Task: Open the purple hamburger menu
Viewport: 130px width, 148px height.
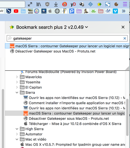Action: pos(125,4)
